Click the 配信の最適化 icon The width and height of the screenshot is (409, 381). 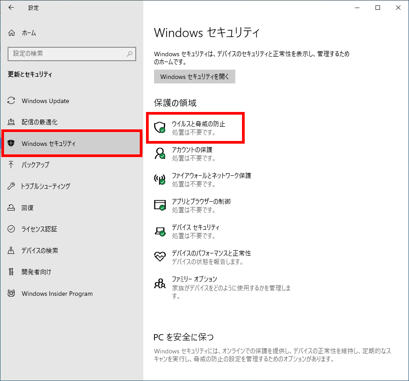(11, 122)
